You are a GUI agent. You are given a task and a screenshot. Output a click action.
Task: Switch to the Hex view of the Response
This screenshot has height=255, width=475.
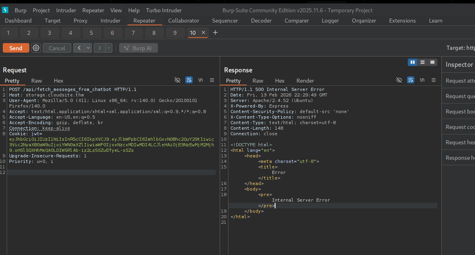click(280, 81)
